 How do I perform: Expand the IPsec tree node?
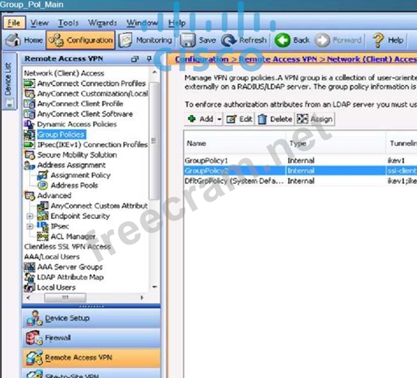30,226
